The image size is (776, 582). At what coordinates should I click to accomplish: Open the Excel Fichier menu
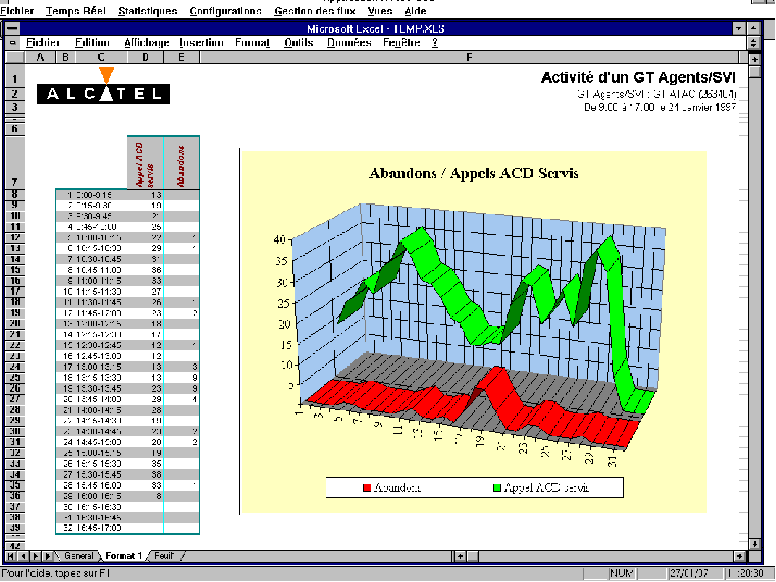coord(43,43)
